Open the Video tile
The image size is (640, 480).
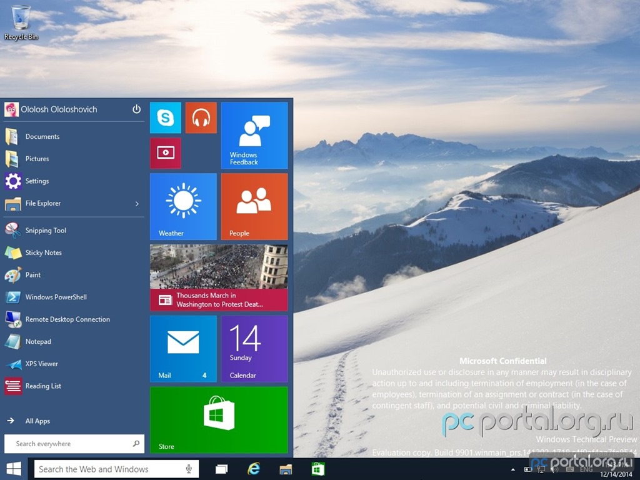[166, 153]
